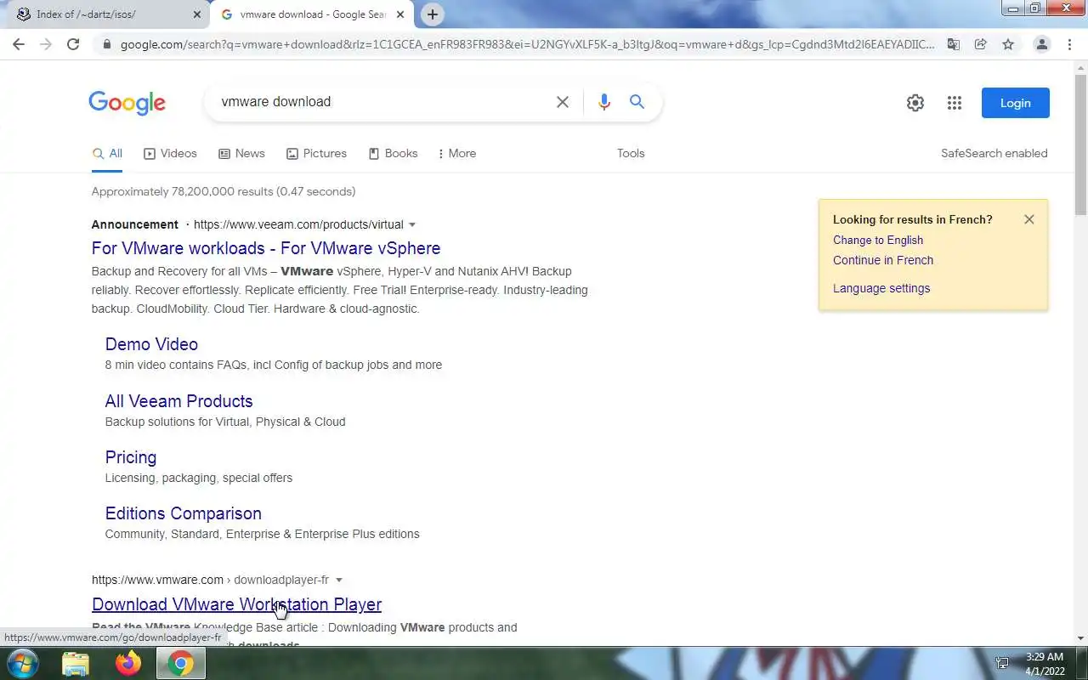Open the Chrome three-dot menu
Image resolution: width=1088 pixels, height=680 pixels.
[1069, 44]
